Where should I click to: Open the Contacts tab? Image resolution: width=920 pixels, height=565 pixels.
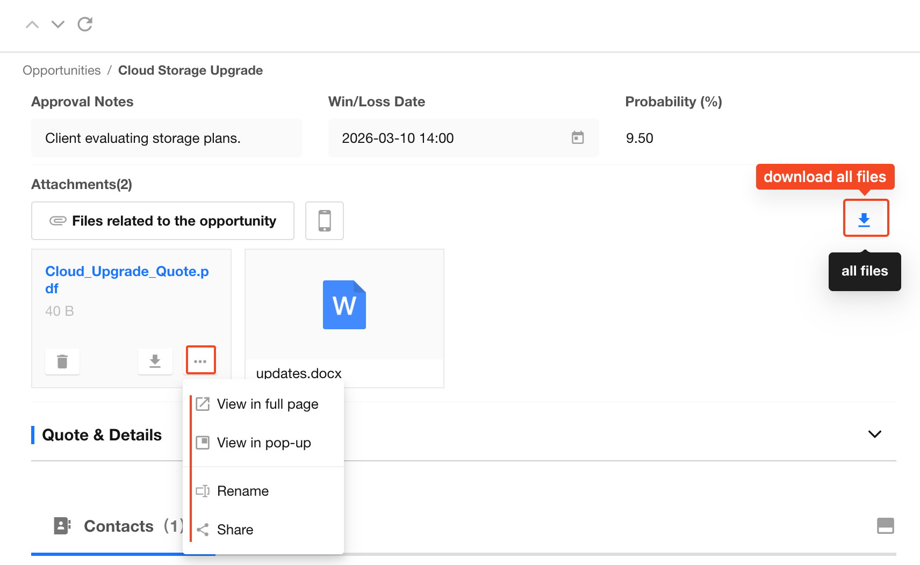tap(118, 526)
